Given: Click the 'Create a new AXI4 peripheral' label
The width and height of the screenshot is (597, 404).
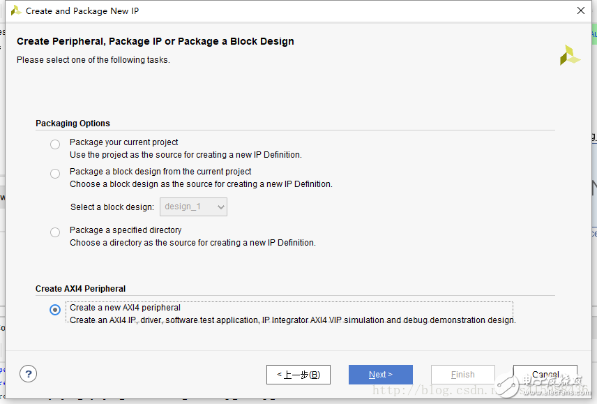Looking at the screenshot, I should (125, 308).
